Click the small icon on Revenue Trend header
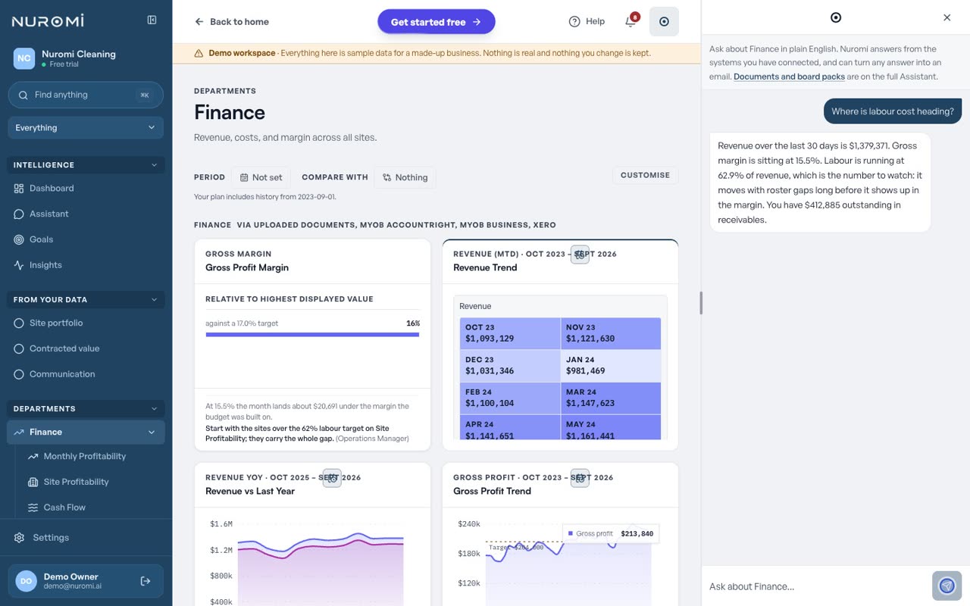 click(580, 255)
